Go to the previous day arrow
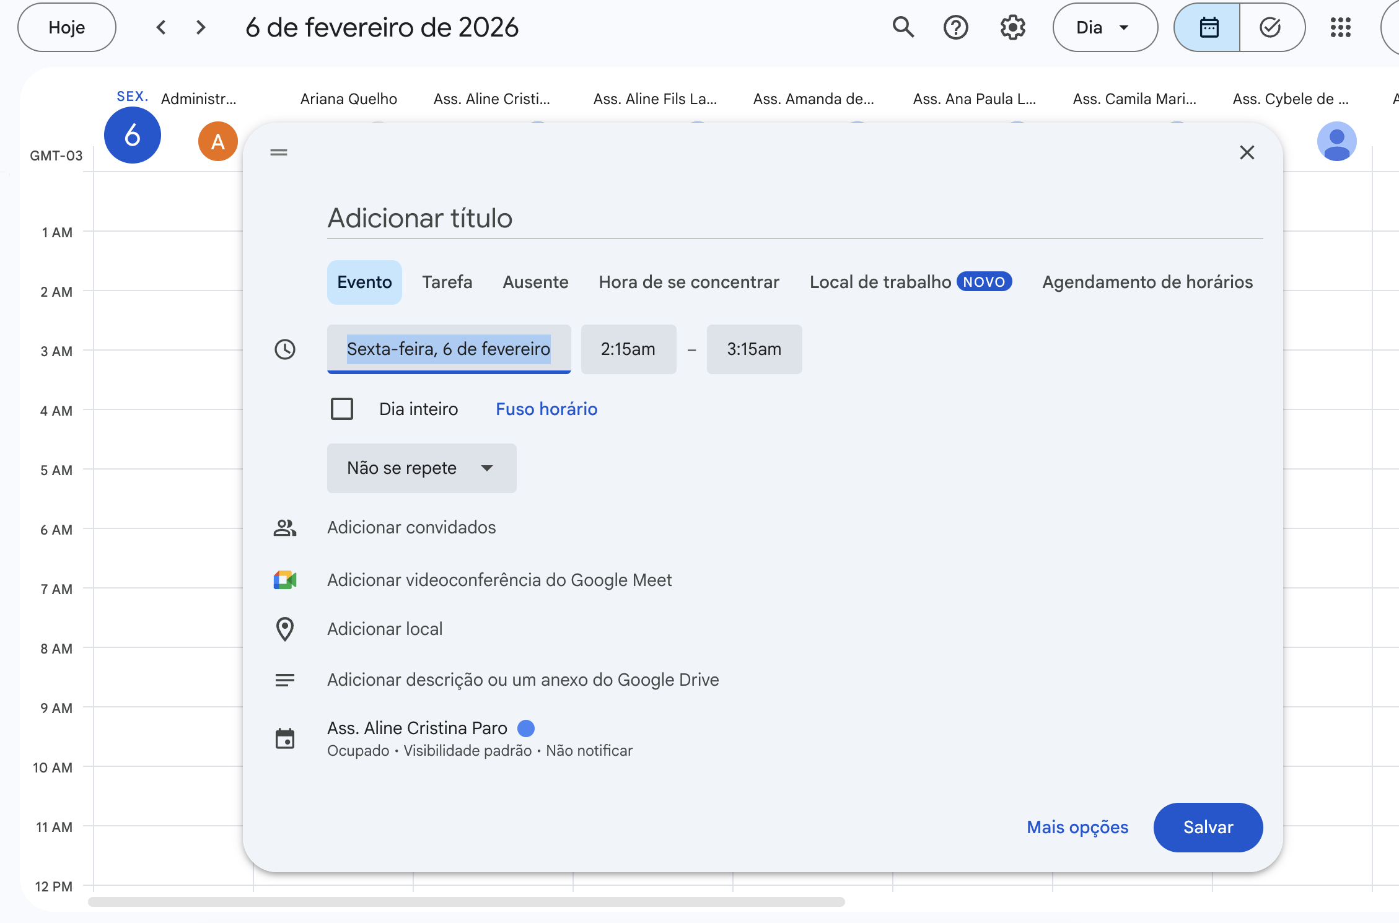Viewport: 1399px width, 923px height. [161, 27]
